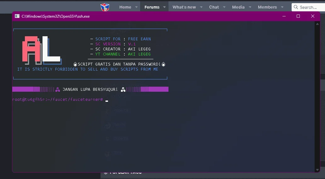Click the search magnifier icon

[x=296, y=7]
